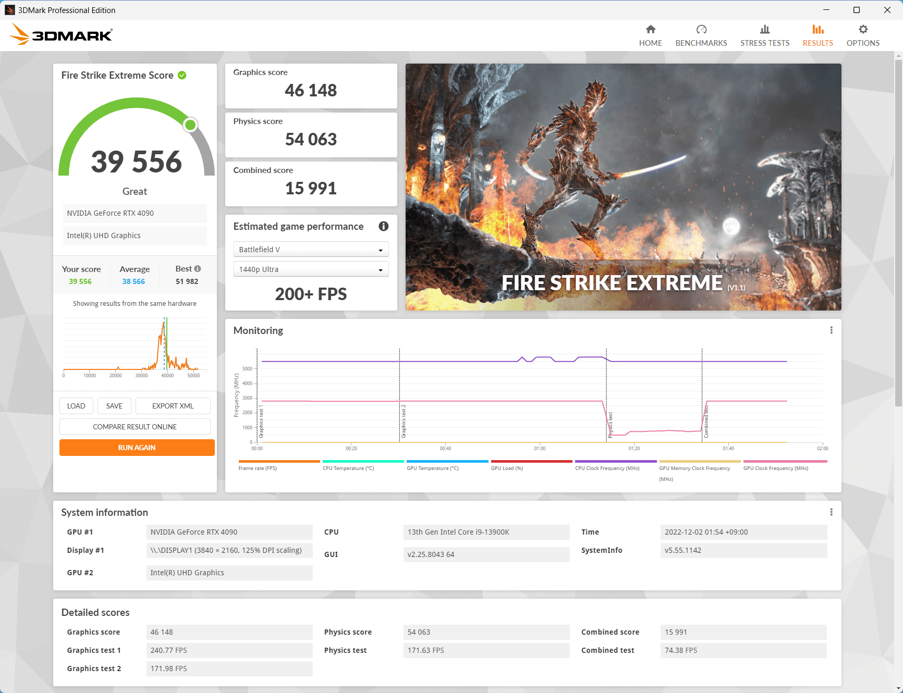Click the Time value 2022-12-02 01:54
Screen dimensions: 903x693
click(743, 532)
